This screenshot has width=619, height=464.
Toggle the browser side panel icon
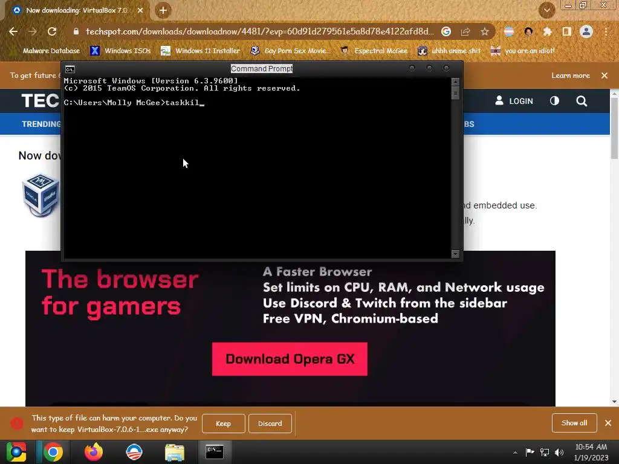[566, 31]
